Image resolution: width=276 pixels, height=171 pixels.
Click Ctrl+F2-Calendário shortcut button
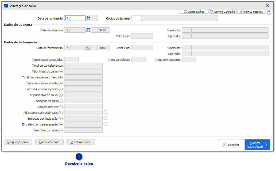tap(222, 12)
